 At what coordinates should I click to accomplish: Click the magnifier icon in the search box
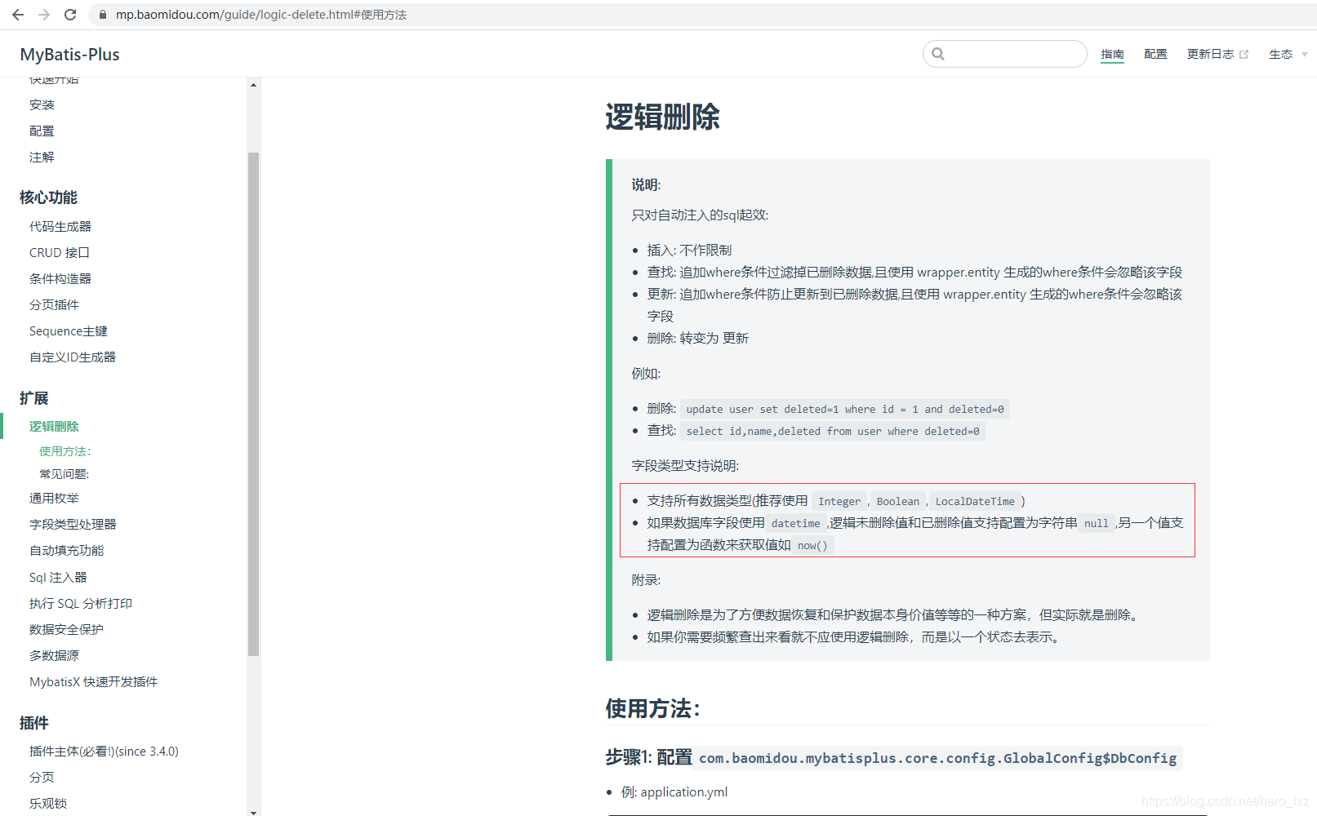tap(938, 54)
